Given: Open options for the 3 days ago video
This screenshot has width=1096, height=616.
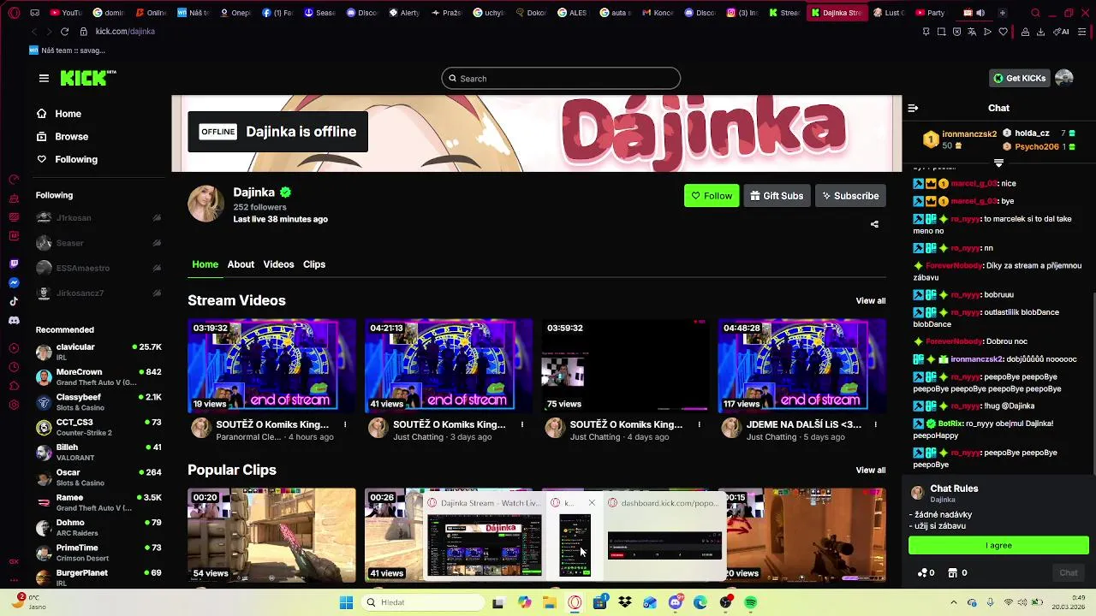Looking at the screenshot, I should click(x=521, y=424).
